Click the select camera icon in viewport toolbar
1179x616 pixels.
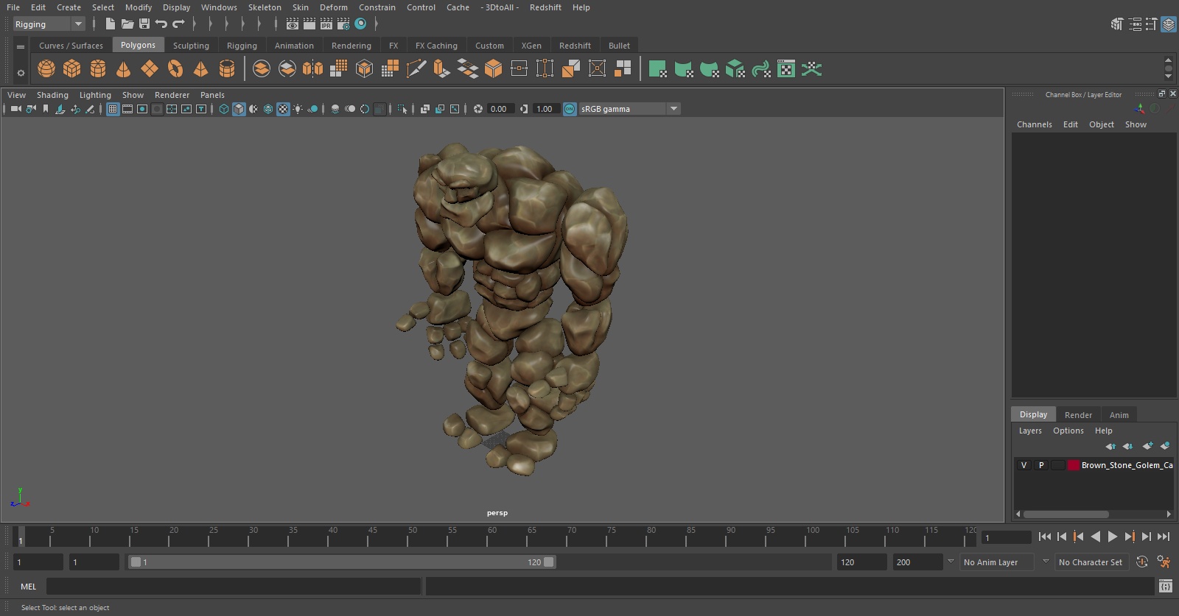(15, 109)
